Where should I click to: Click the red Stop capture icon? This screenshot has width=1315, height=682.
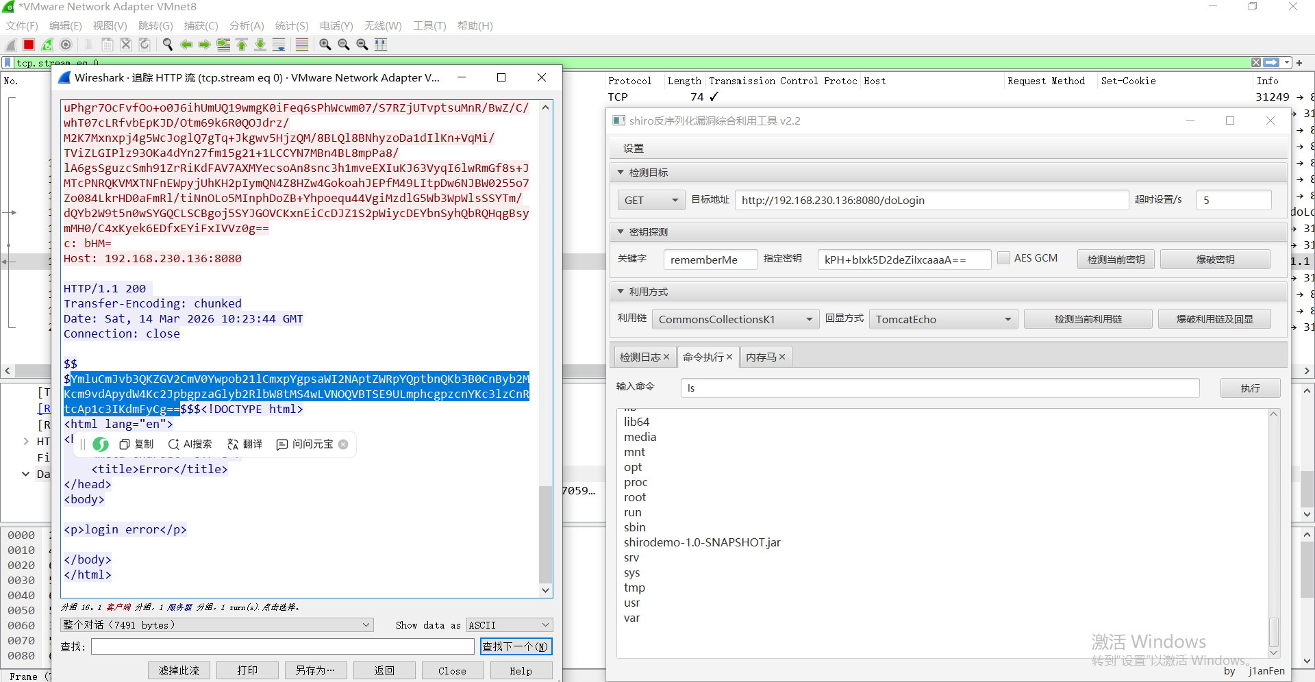(x=29, y=45)
